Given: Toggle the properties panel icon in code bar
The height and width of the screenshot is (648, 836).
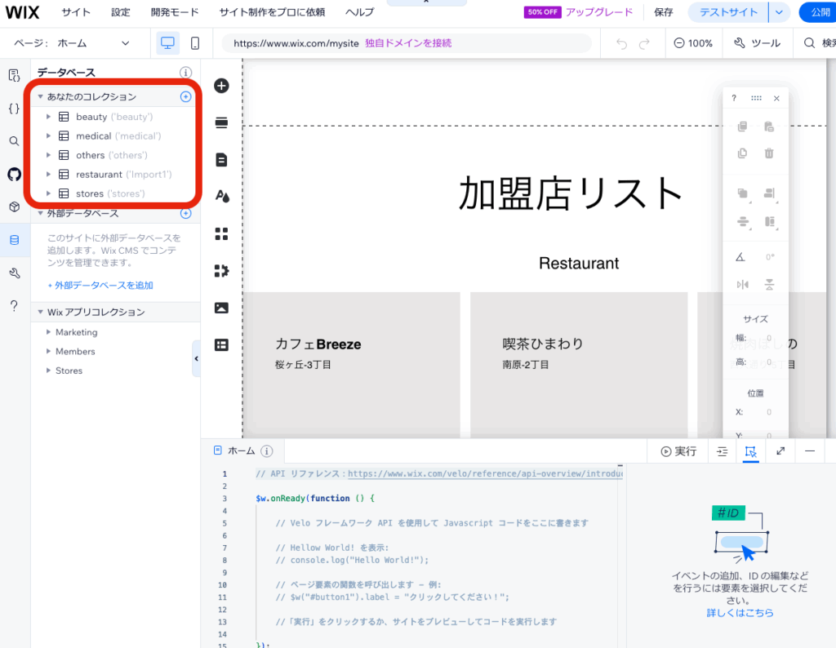Looking at the screenshot, I should pos(750,451).
